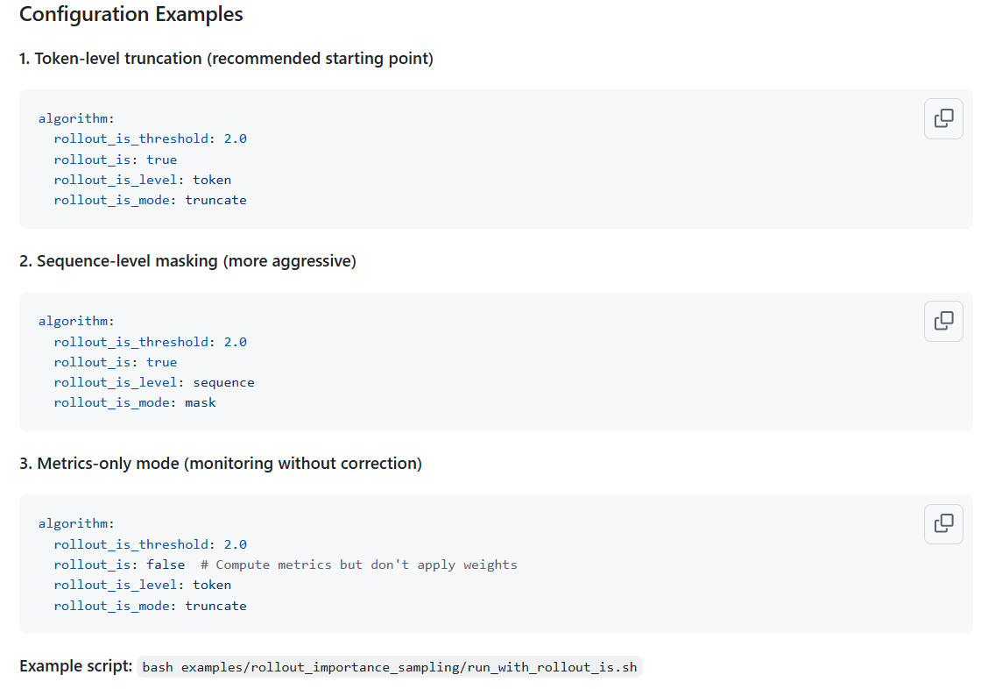Image resolution: width=988 pixels, height=689 pixels.
Task: Copy the token-level truncation code block
Action: click(943, 118)
